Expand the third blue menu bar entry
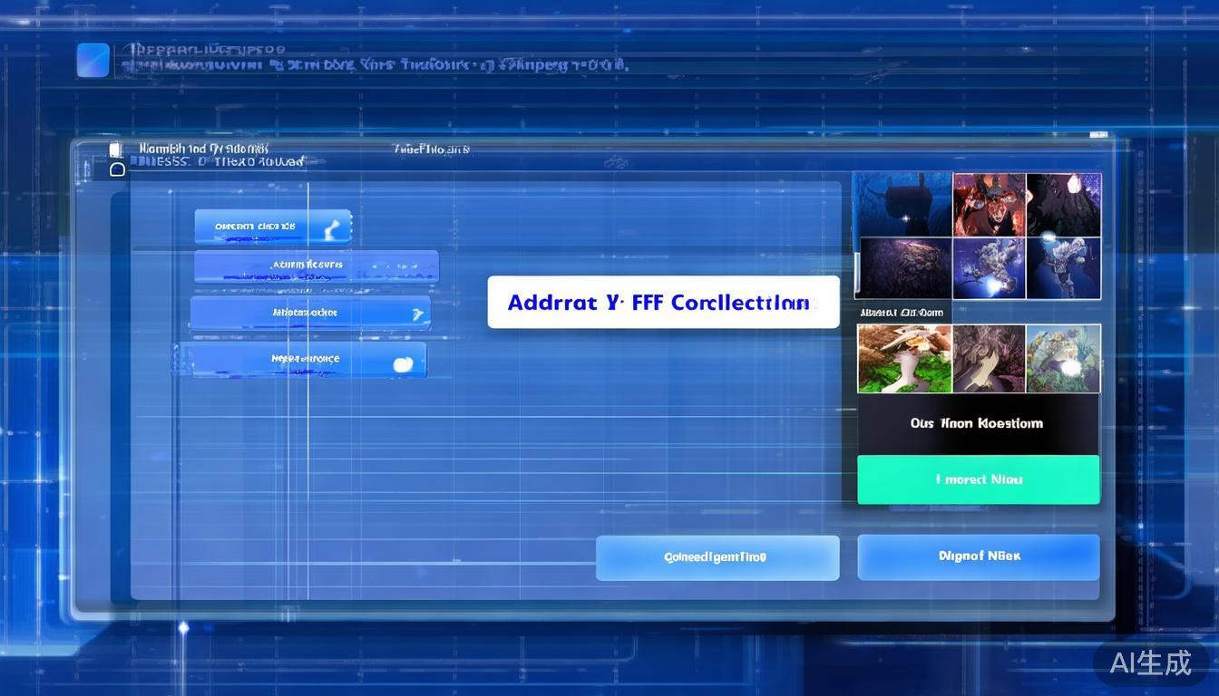1219x696 pixels. click(x=309, y=313)
